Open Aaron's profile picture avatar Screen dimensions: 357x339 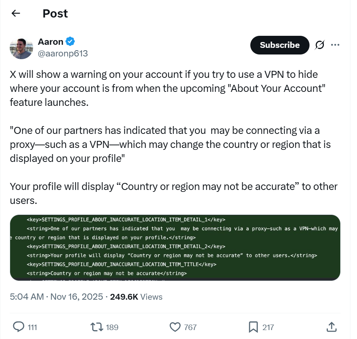(x=21, y=48)
